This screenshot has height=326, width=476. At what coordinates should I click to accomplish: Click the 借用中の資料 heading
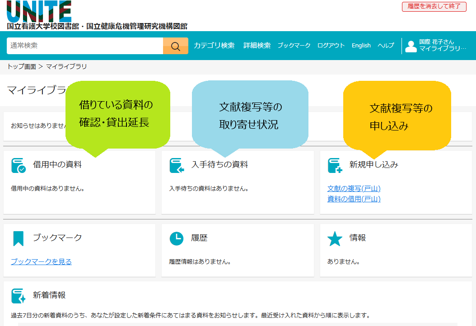57,164
